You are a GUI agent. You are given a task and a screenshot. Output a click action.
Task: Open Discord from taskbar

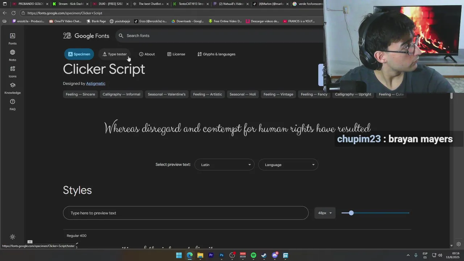click(275, 255)
